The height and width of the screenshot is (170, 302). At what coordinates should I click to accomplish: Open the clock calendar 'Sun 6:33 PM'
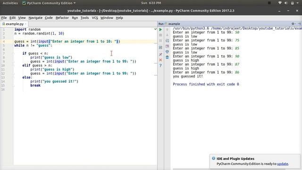[x=151, y=3]
